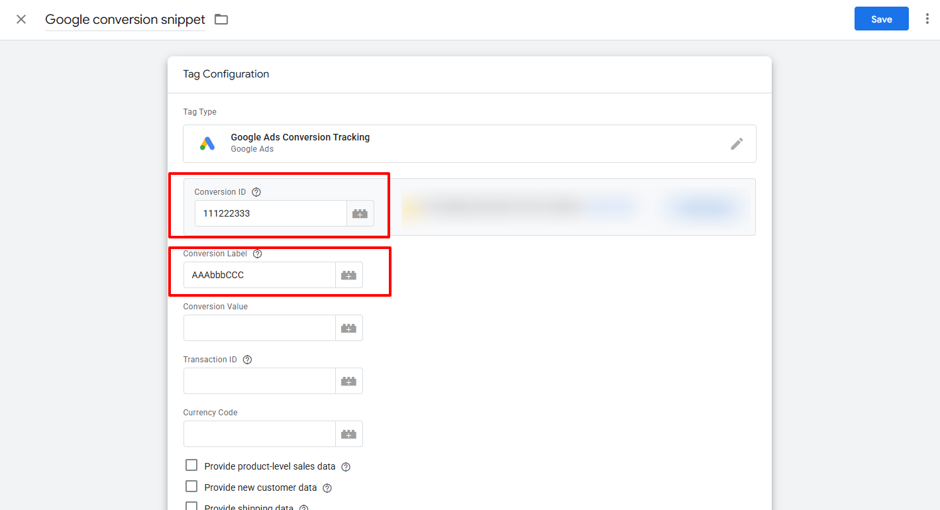Insert a variable for Conversion Value
This screenshot has width=940, height=510.
point(349,328)
